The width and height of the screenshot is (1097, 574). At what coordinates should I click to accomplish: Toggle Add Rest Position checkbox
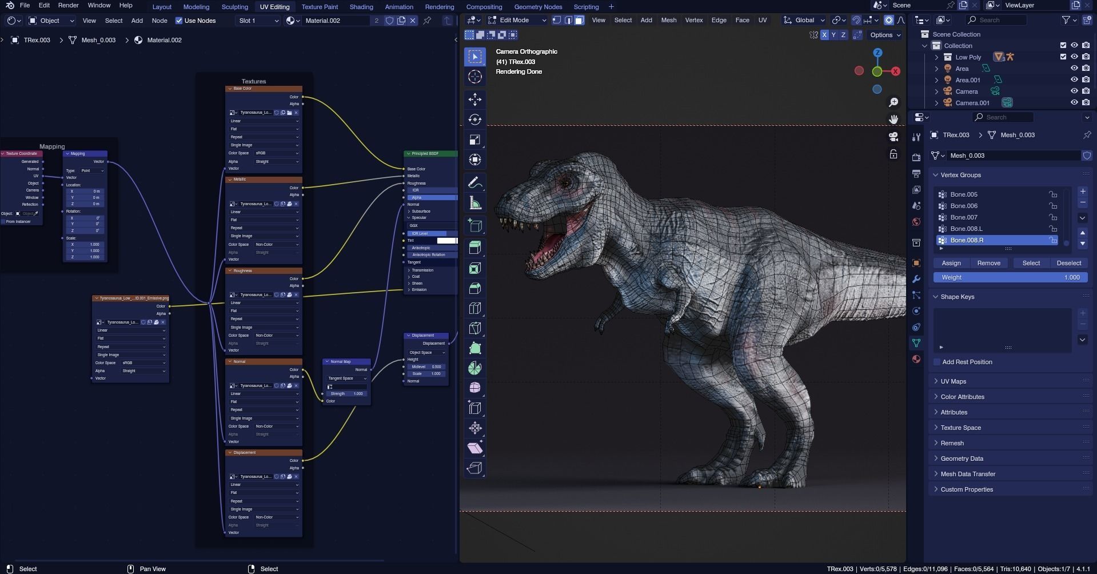coord(937,362)
